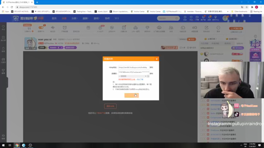The width and height of the screenshot is (264, 148).
Task: Click the search magnifier icon
Action: click(x=177, y=18)
